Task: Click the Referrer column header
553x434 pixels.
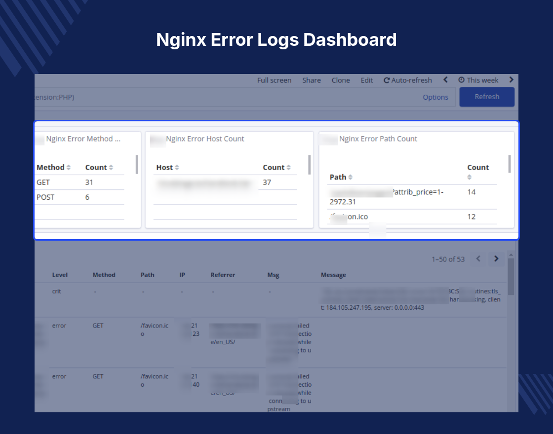Action: tap(223, 275)
